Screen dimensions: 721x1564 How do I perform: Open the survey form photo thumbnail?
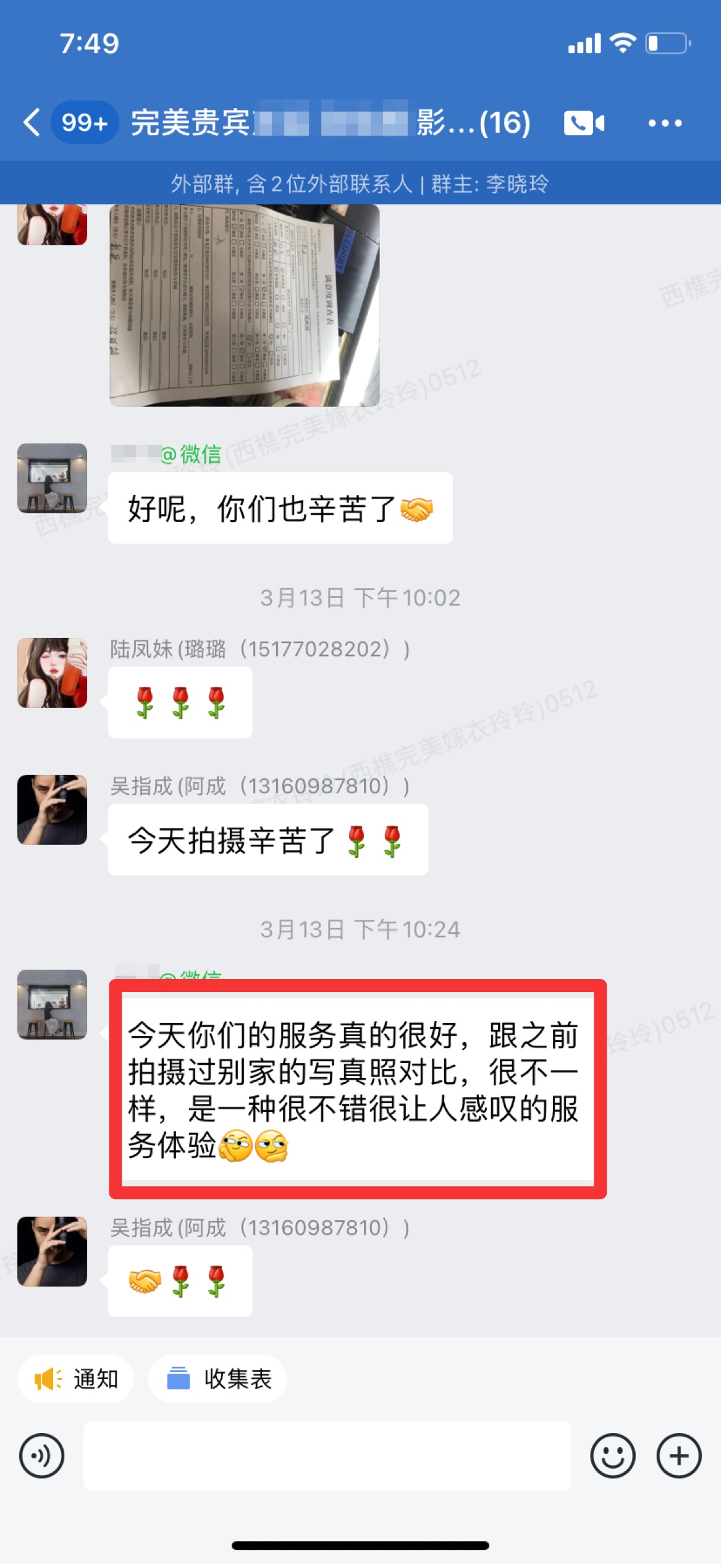245,305
